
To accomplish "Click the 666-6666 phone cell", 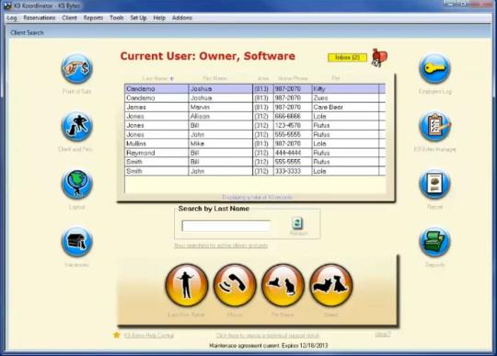I will click(293, 116).
